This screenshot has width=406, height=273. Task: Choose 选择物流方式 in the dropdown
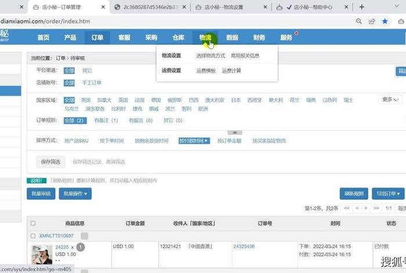coord(211,56)
